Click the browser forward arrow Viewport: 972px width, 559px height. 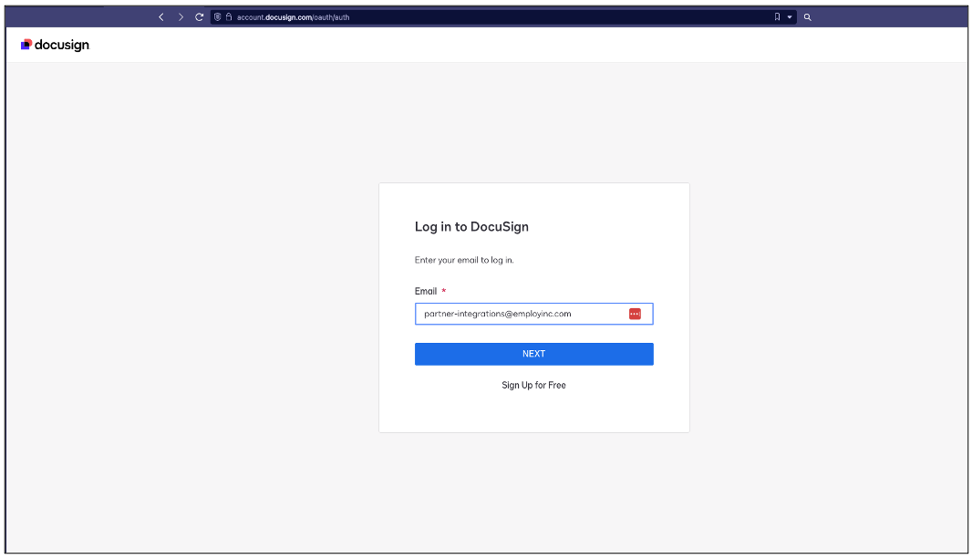tap(181, 17)
